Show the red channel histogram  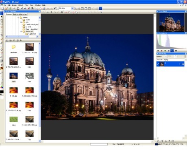tap(161, 51)
